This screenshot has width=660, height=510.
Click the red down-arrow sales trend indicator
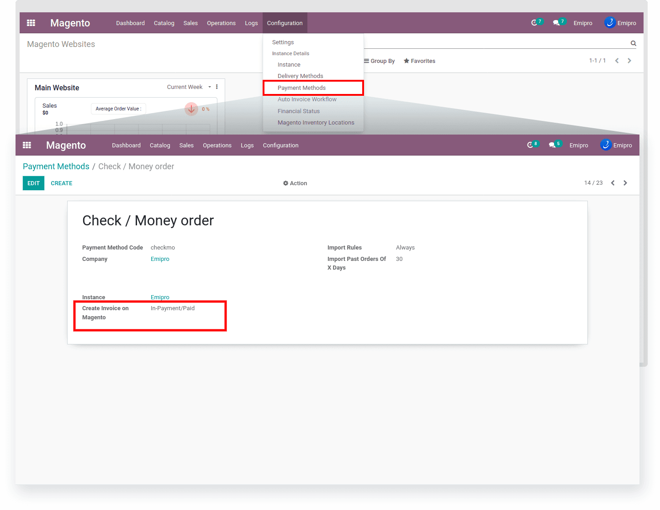[191, 109]
